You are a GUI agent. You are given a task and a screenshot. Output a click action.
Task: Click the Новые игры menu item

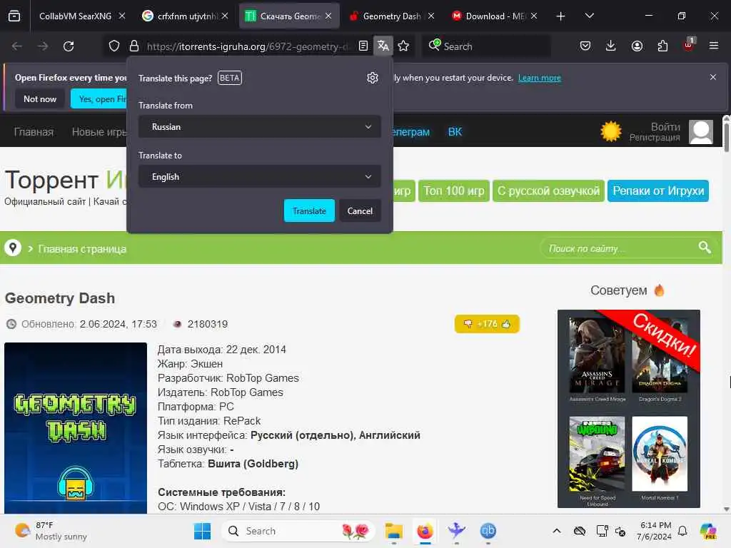pyautogui.click(x=99, y=132)
